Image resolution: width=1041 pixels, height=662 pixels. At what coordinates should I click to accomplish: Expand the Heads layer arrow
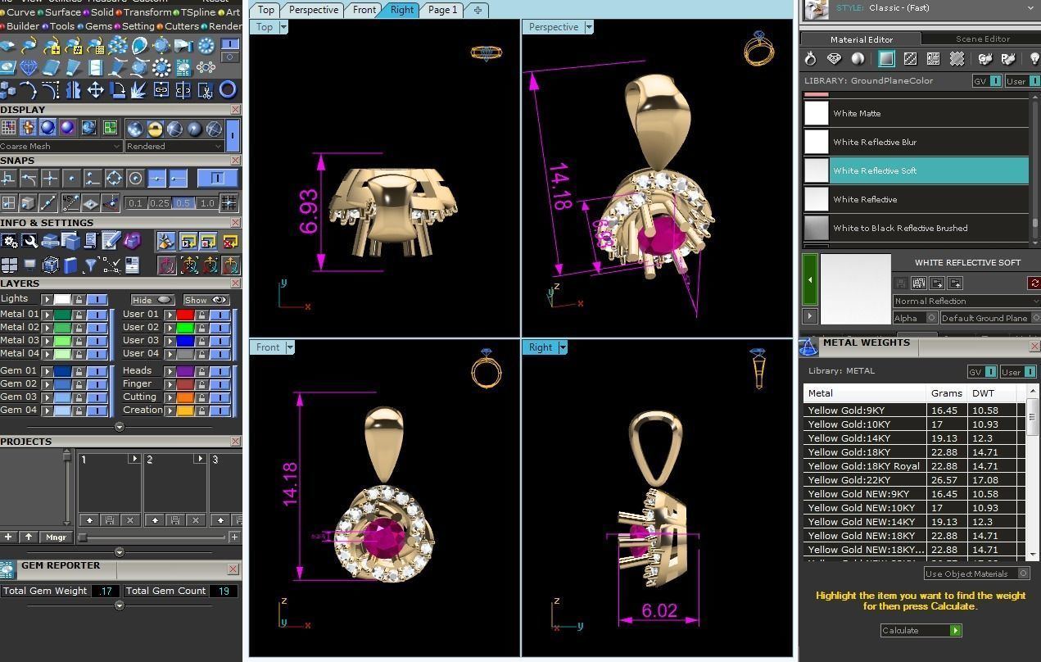[x=170, y=371]
